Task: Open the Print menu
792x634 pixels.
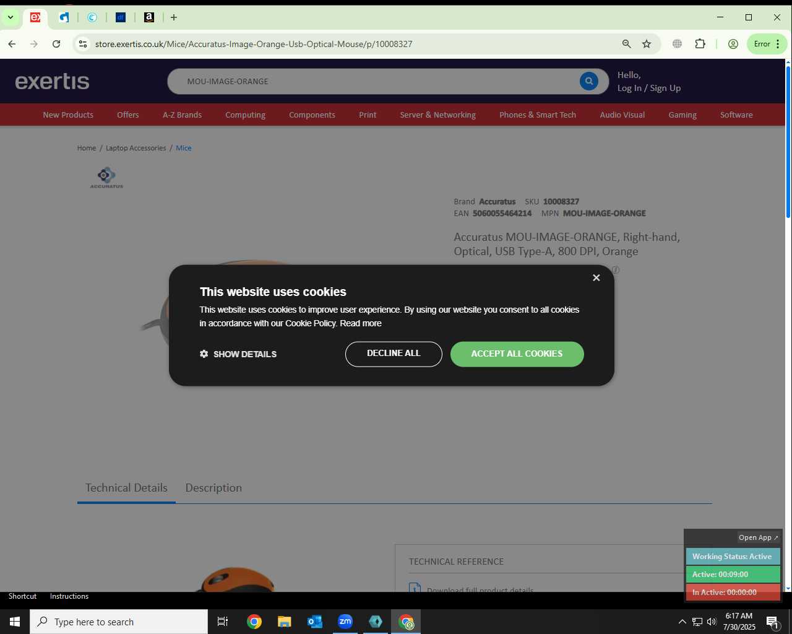Action: (368, 115)
